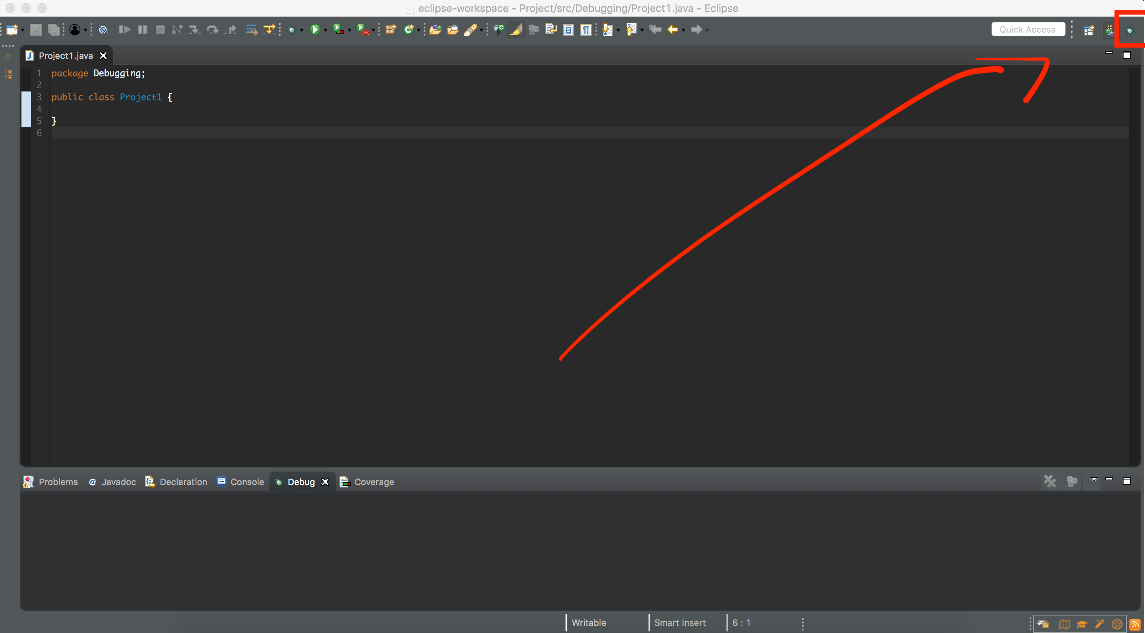The width and height of the screenshot is (1145, 633).
Task: Toggle Skip All Breakpoints
Action: pos(103,29)
